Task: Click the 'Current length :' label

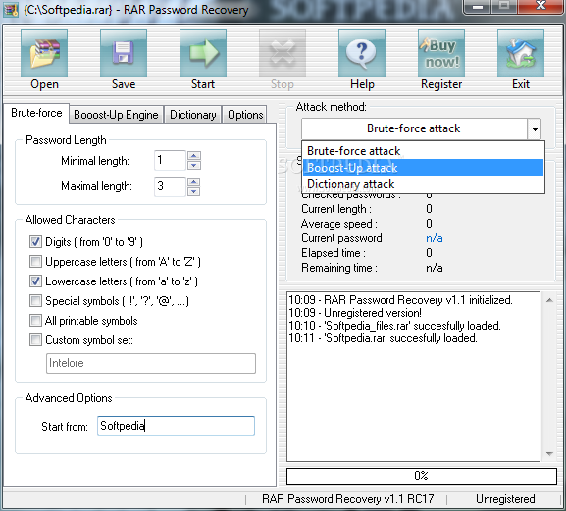Action: (x=336, y=209)
